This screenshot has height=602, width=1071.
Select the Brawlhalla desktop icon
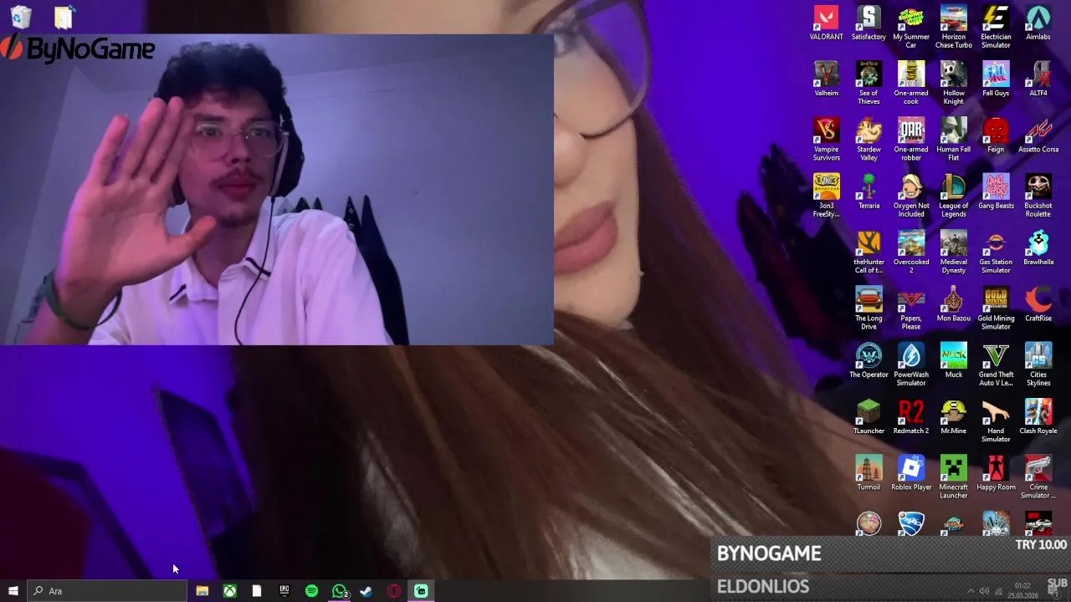click(1038, 247)
